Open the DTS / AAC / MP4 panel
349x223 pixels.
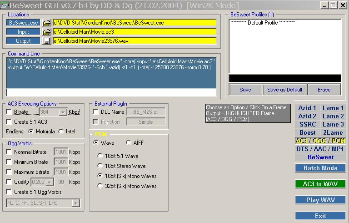click(320, 149)
